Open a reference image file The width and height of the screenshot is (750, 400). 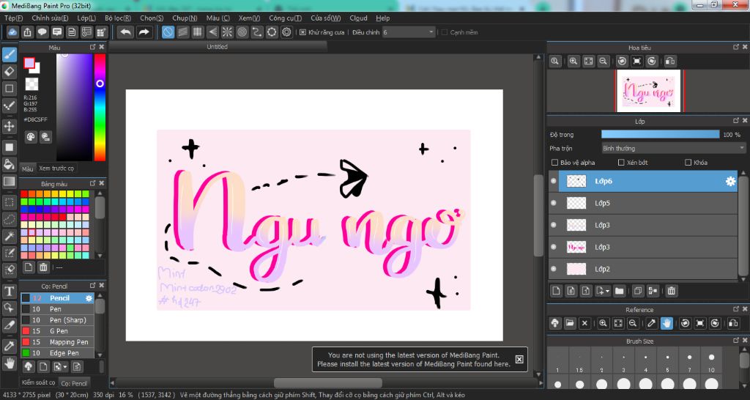pos(570,323)
